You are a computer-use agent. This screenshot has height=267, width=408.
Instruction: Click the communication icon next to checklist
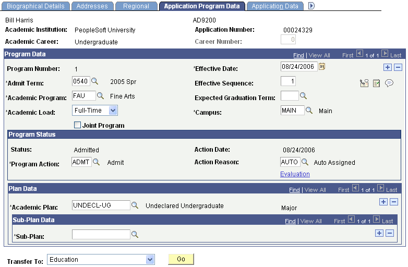pyautogui.click(x=364, y=83)
